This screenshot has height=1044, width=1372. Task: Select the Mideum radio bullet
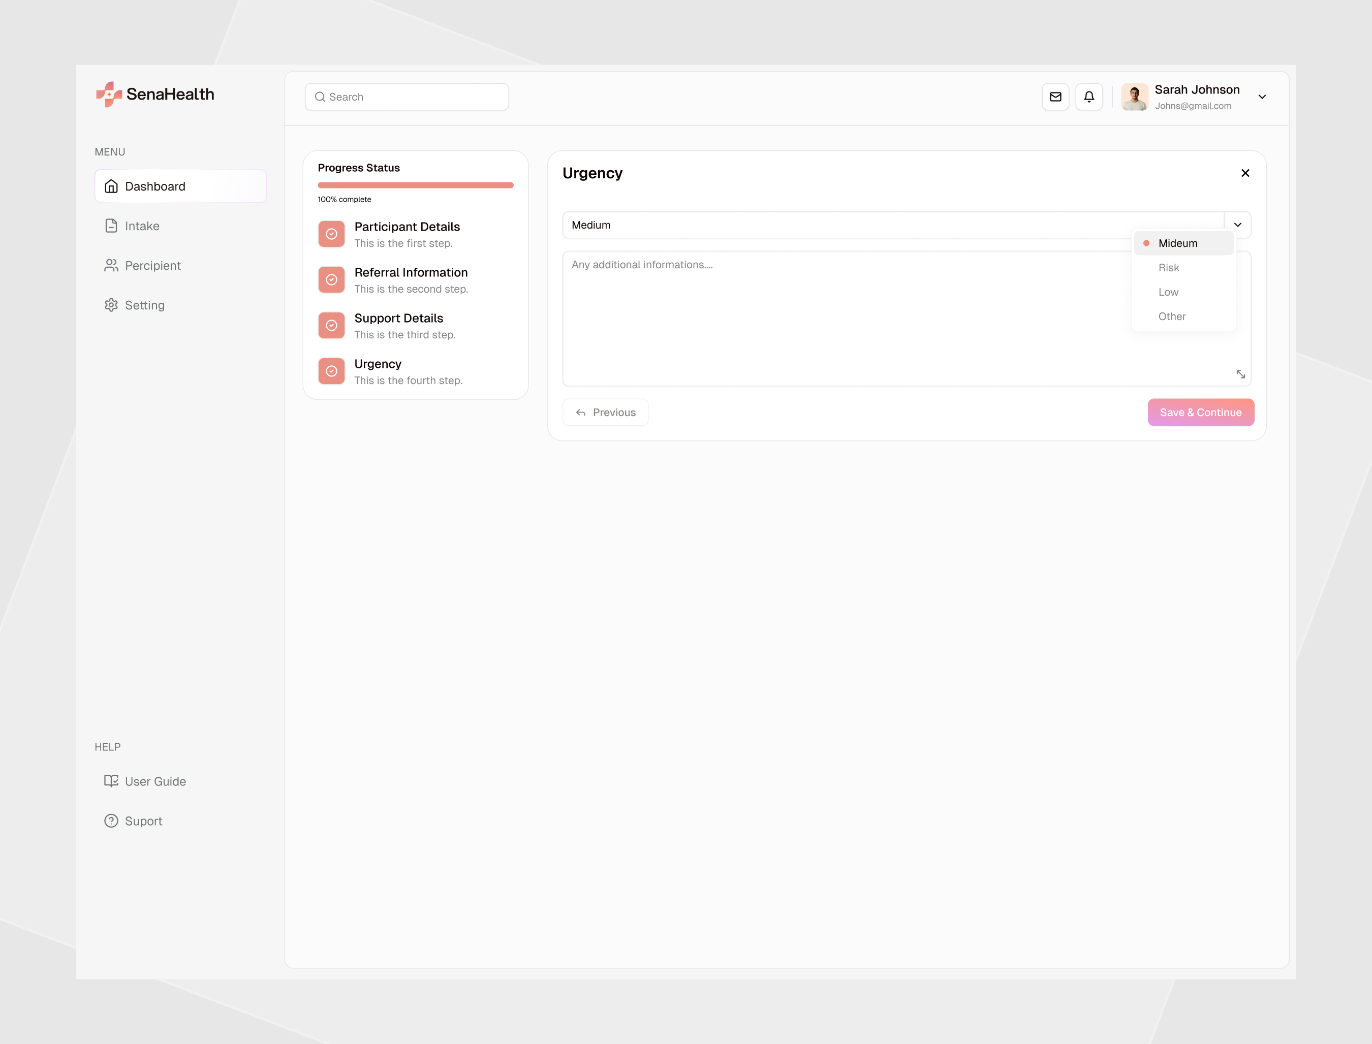pos(1146,243)
